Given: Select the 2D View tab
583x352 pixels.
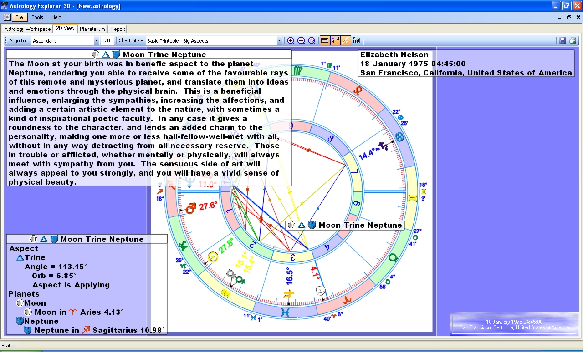Looking at the screenshot, I should pos(66,28).
